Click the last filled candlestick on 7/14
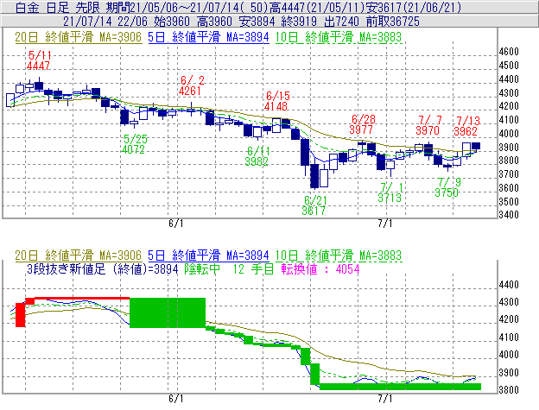Screen dimensions: 539x410 pos(476,146)
